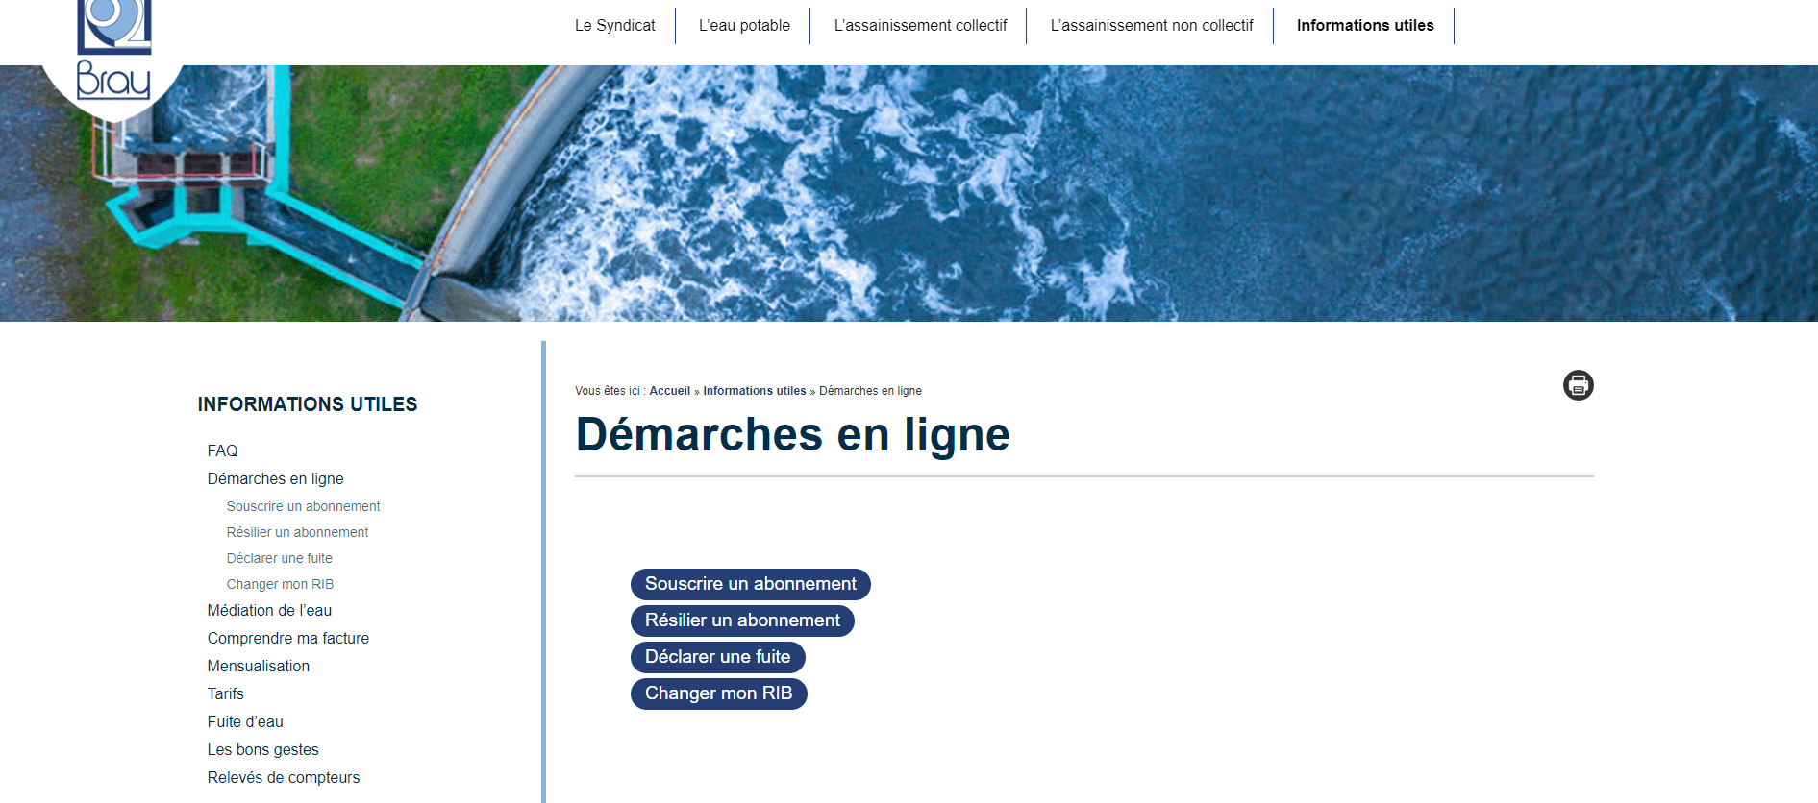
Task: Open sidebar sub-link Changer mon RIB
Action: [x=280, y=584]
